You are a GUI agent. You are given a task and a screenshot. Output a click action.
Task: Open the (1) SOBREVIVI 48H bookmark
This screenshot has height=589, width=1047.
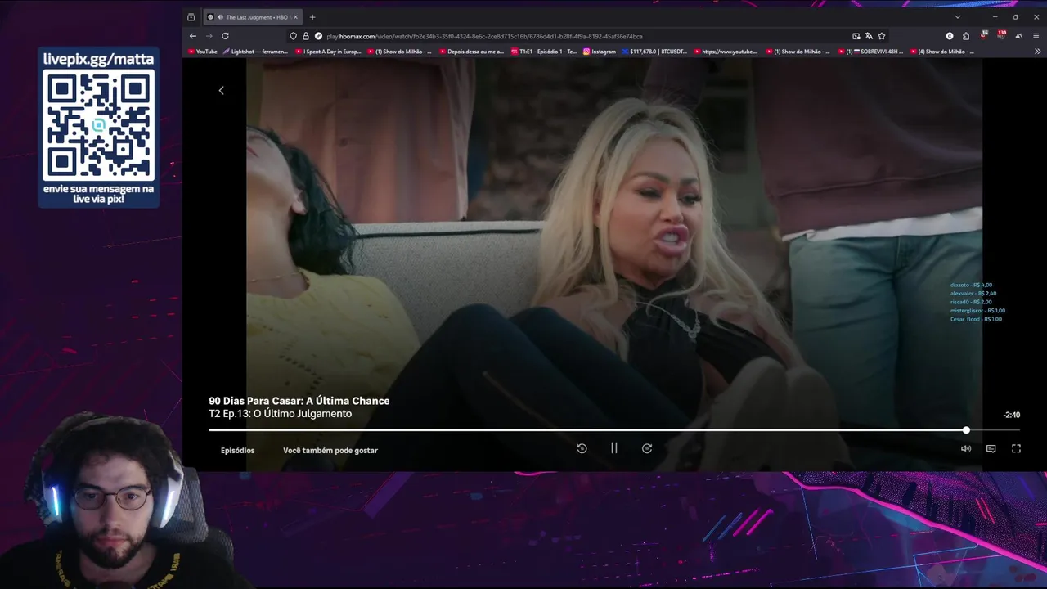(x=870, y=52)
